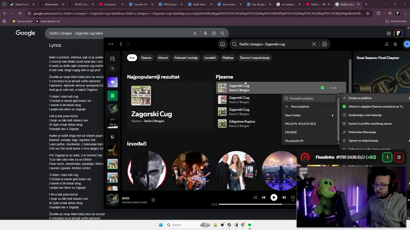Open Spotify from taskbar
410x230 pixels.
click(x=250, y=225)
